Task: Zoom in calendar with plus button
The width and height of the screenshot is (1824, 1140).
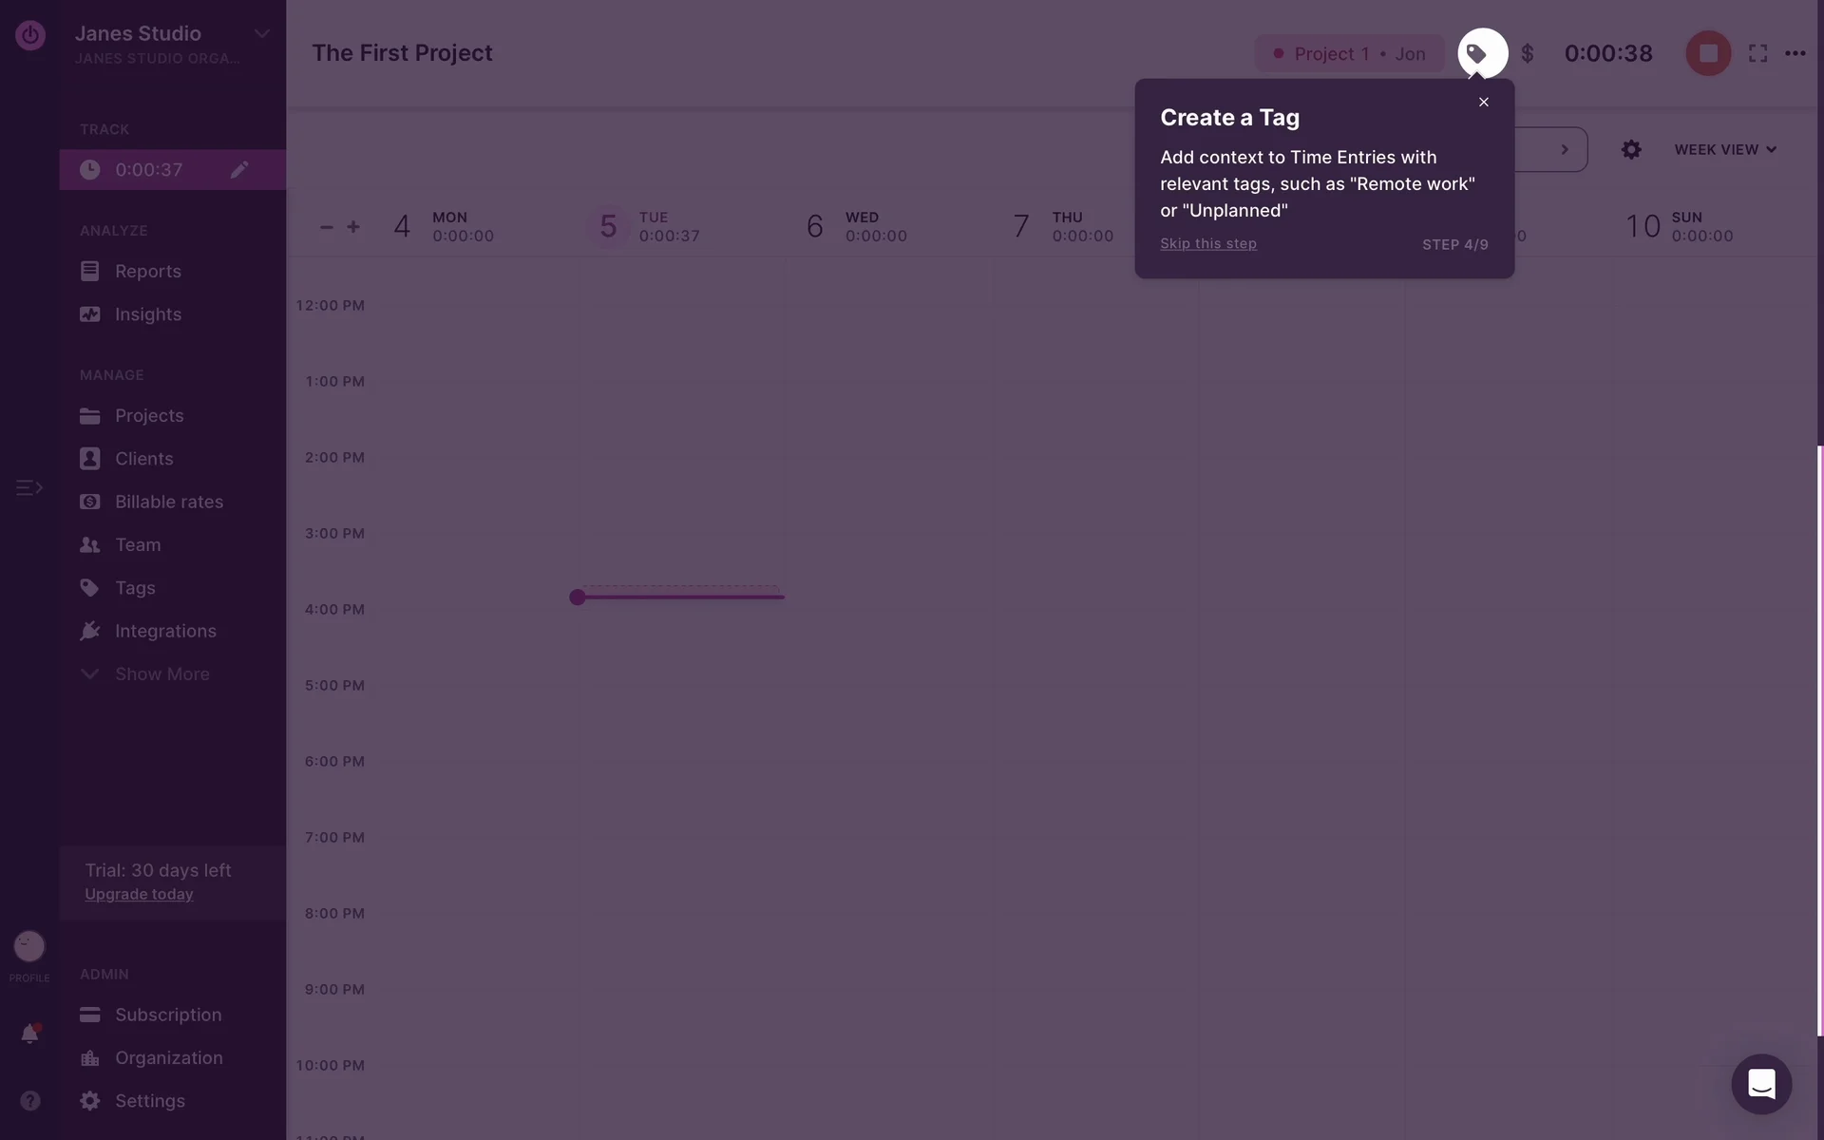Action: point(353,226)
